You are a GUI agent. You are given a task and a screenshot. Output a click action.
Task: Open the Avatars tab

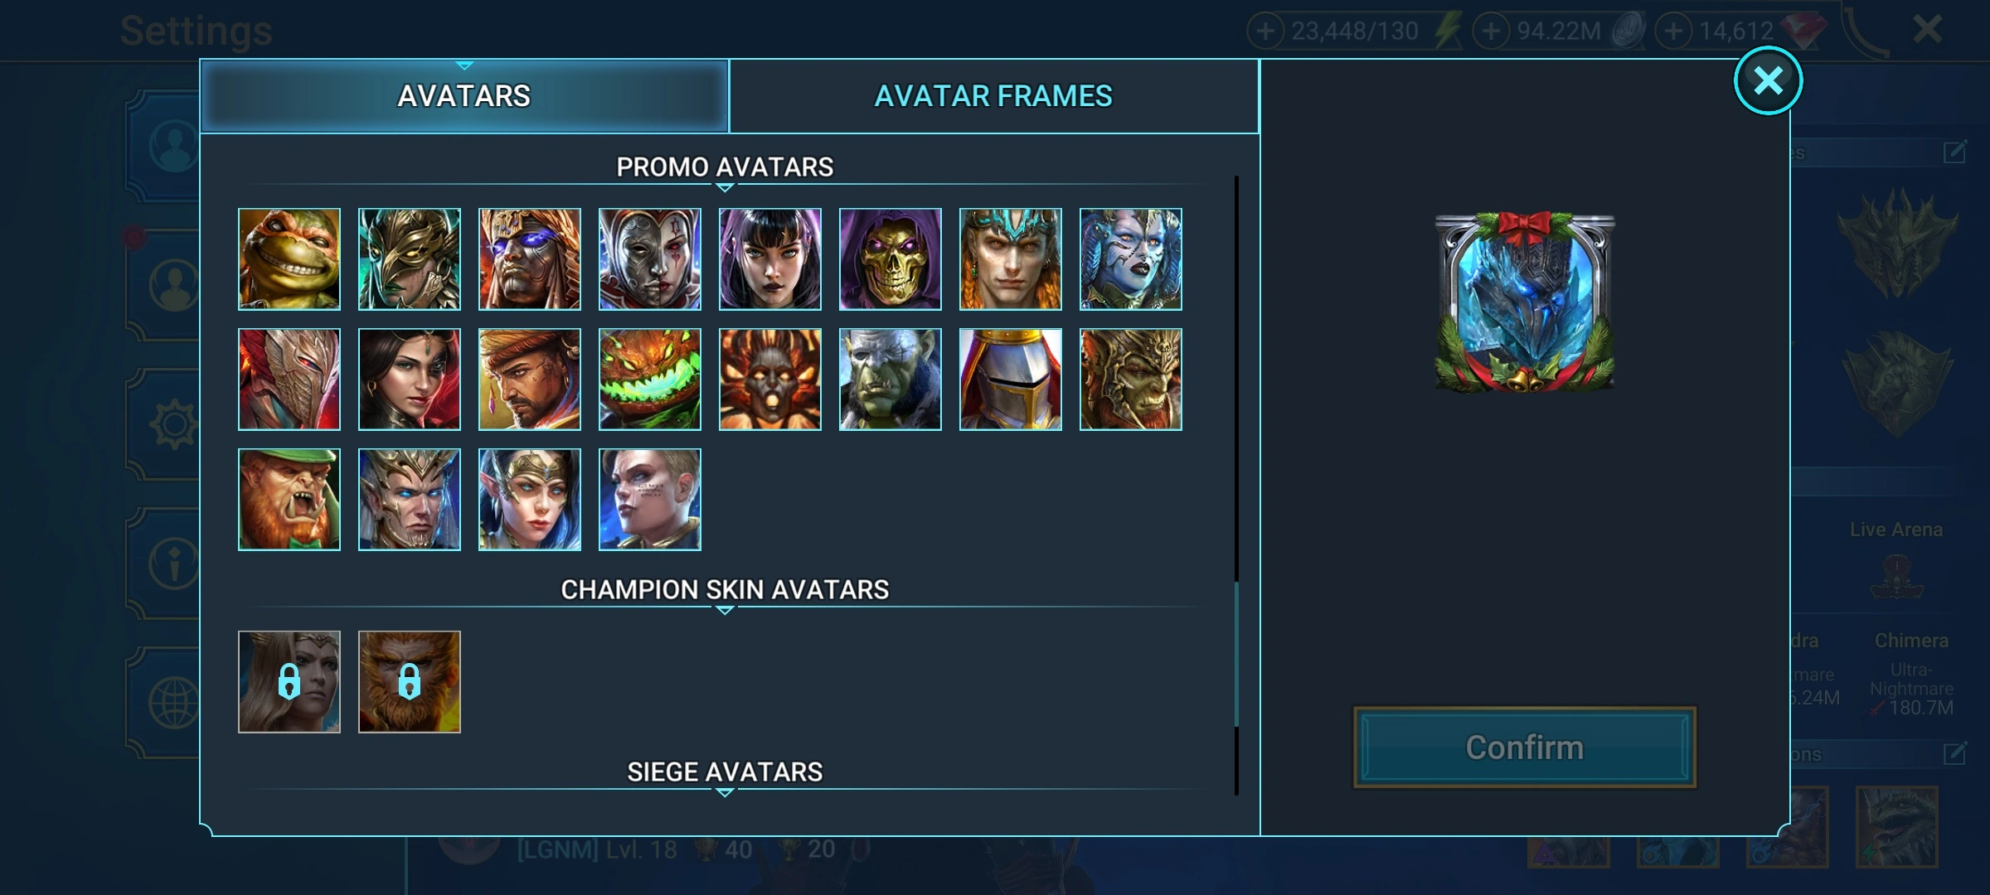[x=464, y=96]
